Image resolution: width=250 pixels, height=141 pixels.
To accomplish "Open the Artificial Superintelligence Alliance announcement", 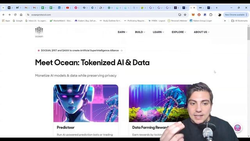I will tap(80, 51).
